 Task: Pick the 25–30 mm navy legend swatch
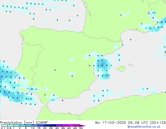tap(53, 126)
